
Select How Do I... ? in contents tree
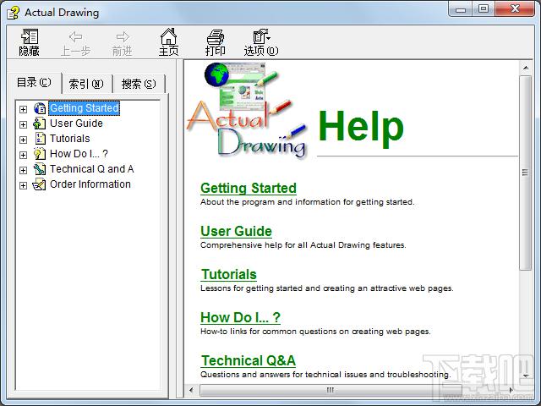point(79,154)
